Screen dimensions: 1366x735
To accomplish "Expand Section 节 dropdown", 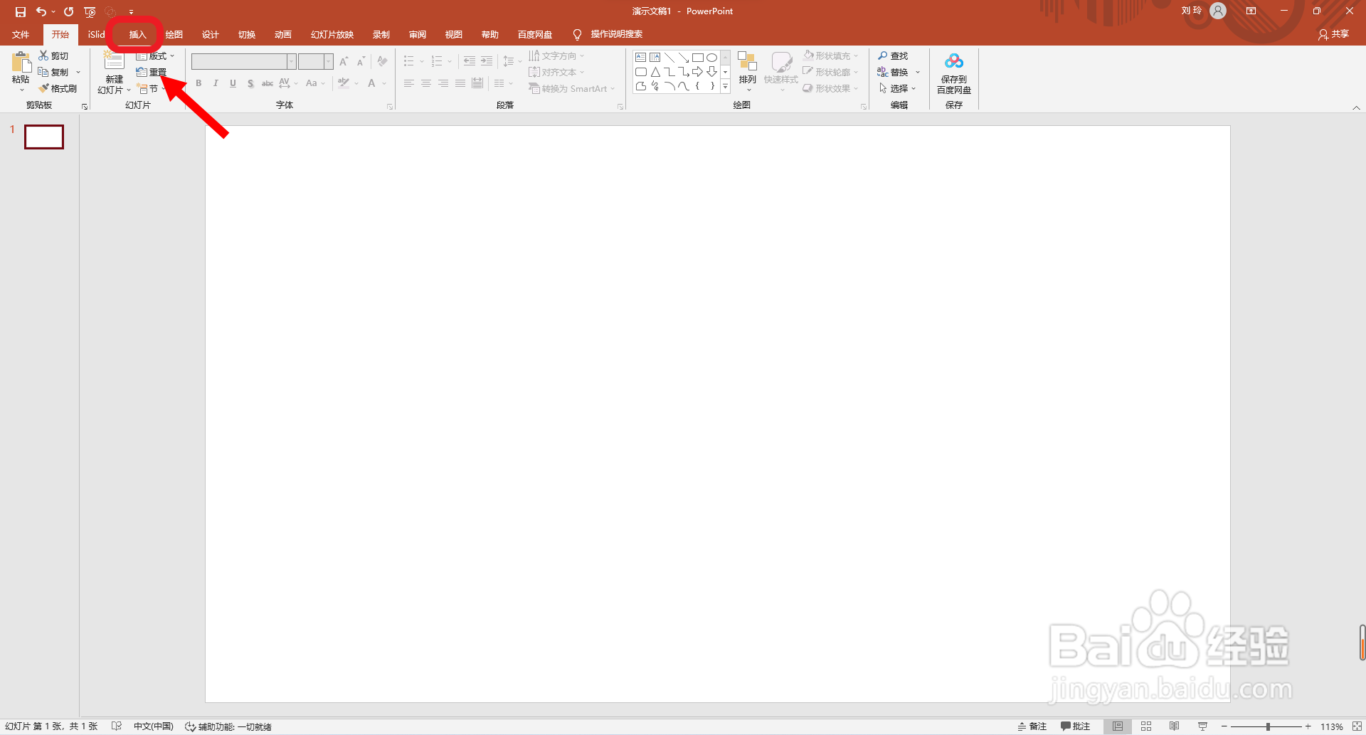I will (151, 89).
